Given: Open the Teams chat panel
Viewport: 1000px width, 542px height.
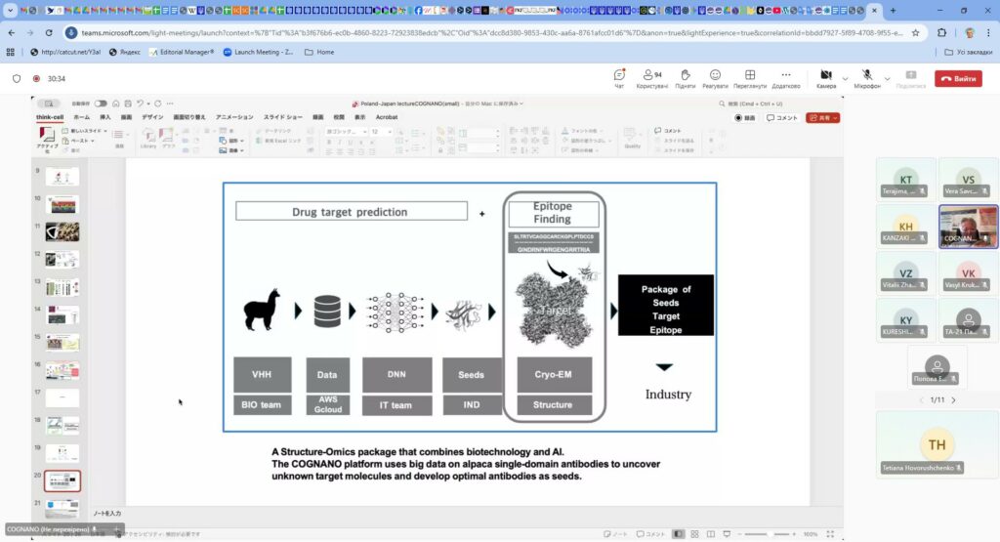Looking at the screenshot, I should [619, 78].
